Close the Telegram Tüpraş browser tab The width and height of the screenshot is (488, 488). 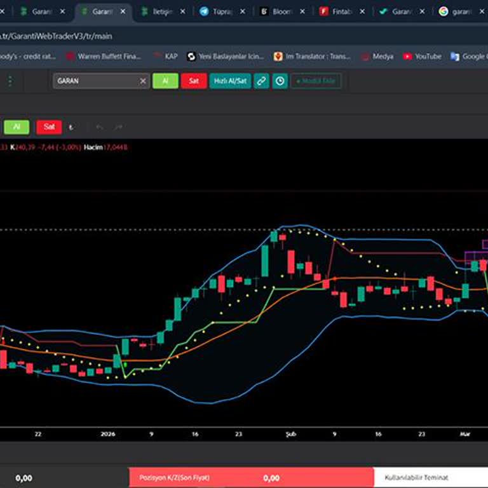pos(243,12)
